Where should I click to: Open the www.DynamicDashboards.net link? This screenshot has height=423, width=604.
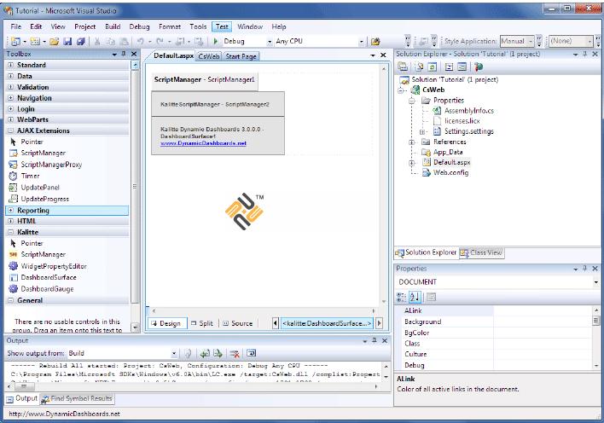[x=203, y=143]
